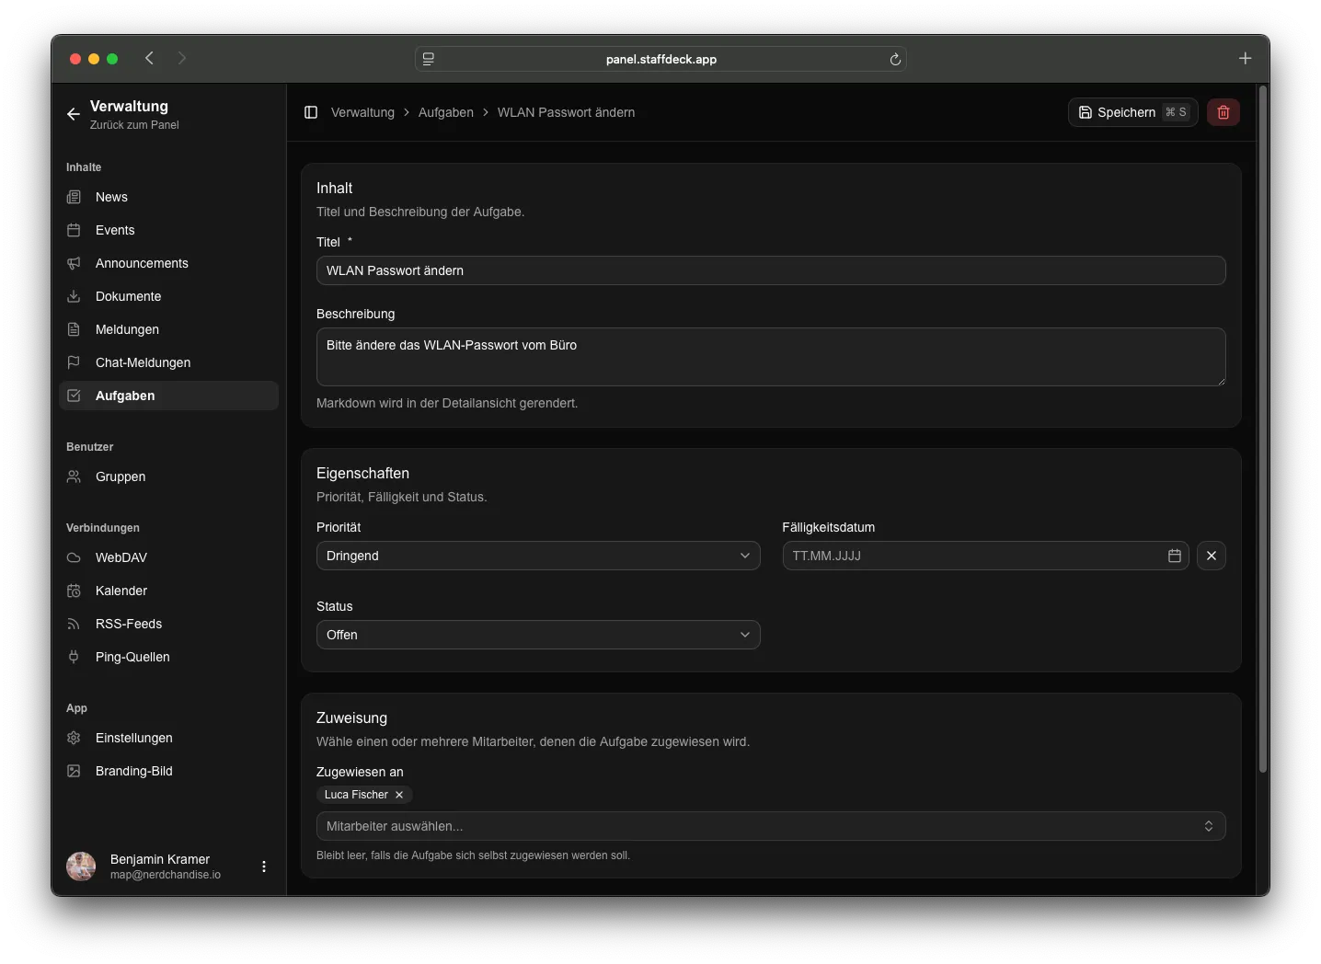1321x964 pixels.
Task: Reload the page in browser bar
Action: pos(895,59)
